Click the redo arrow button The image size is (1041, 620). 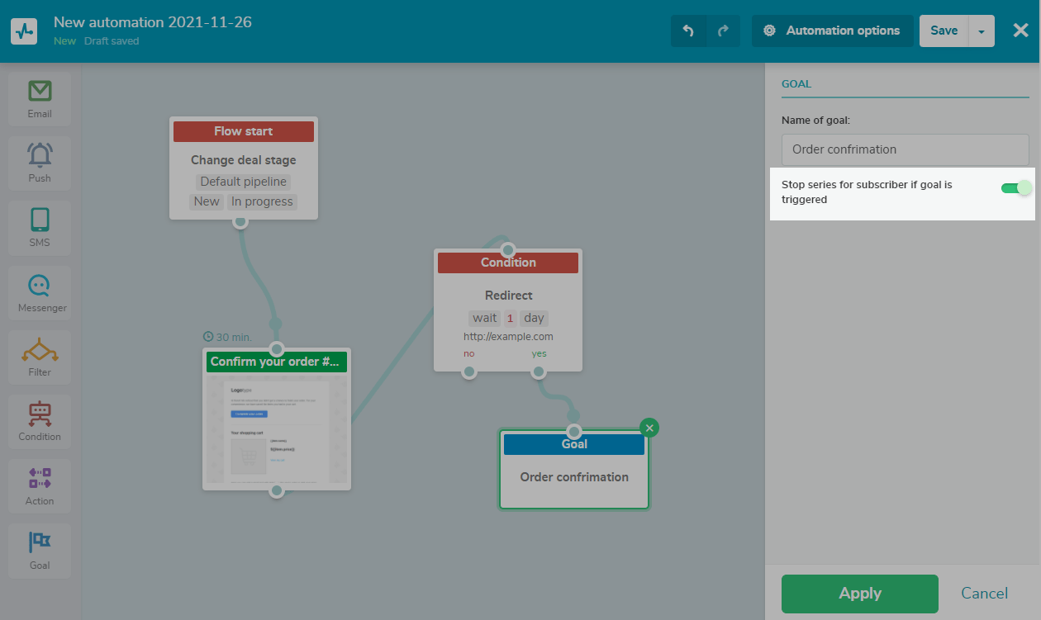point(723,31)
